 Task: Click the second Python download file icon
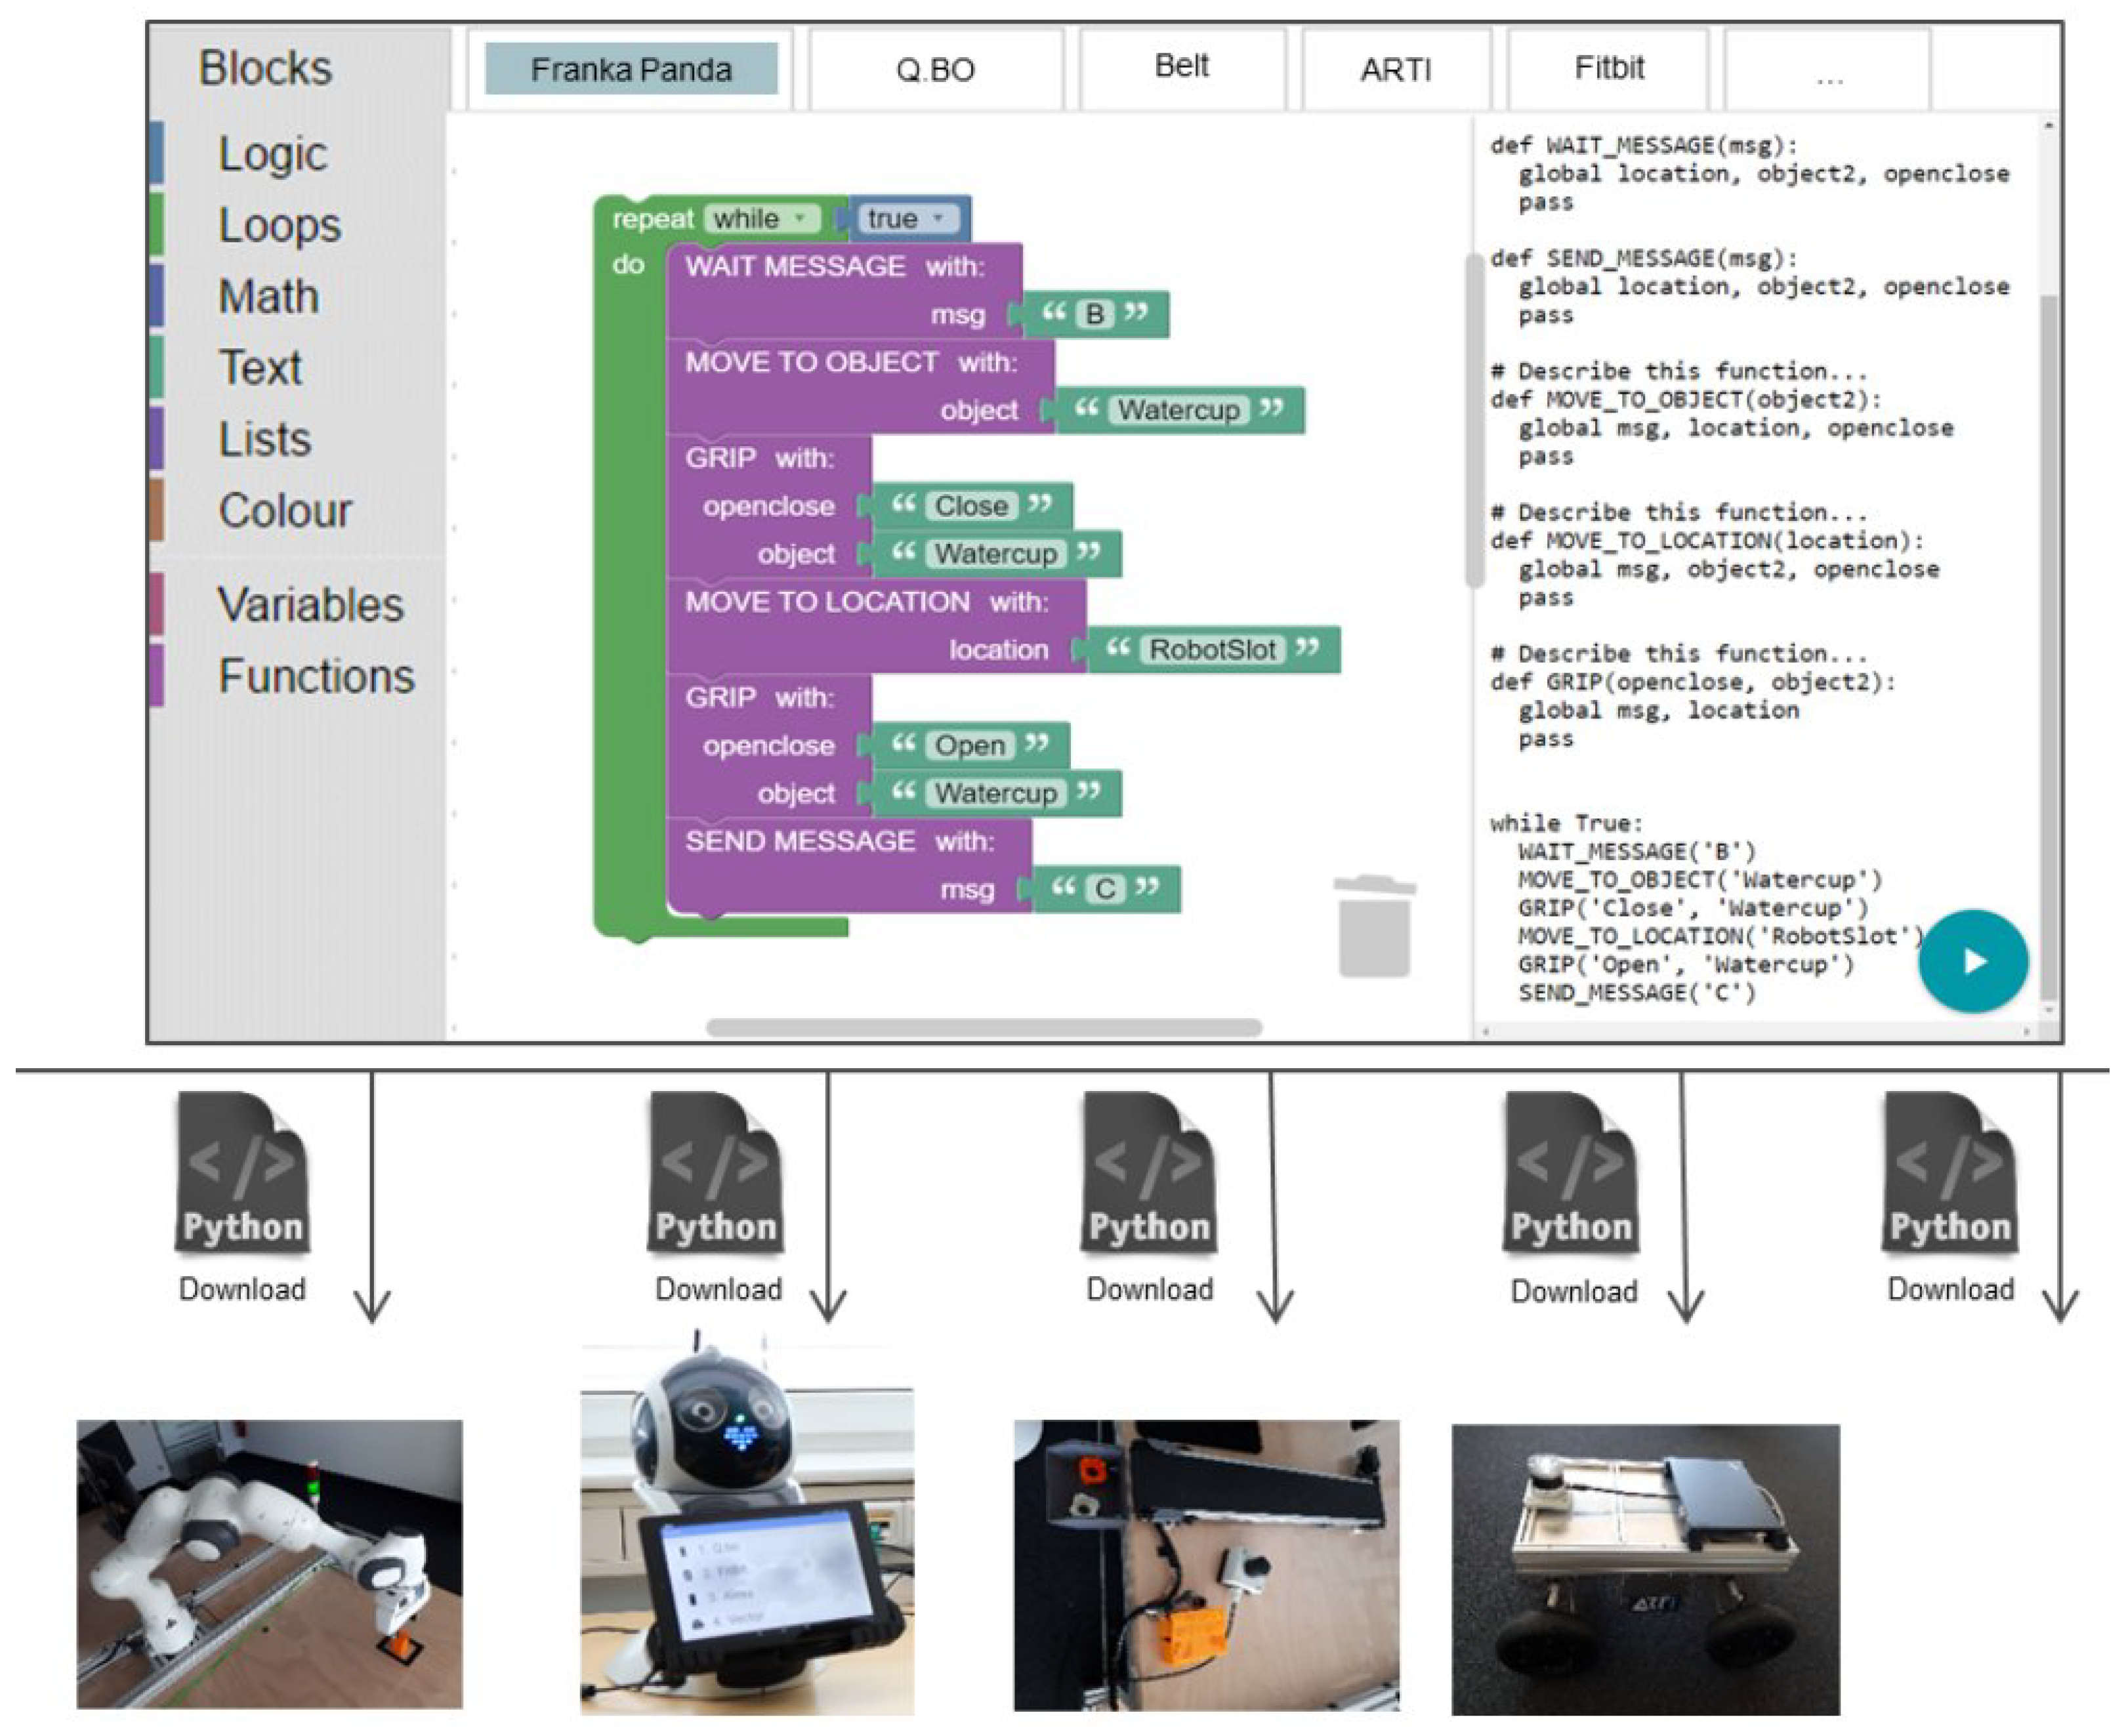[x=715, y=1172]
